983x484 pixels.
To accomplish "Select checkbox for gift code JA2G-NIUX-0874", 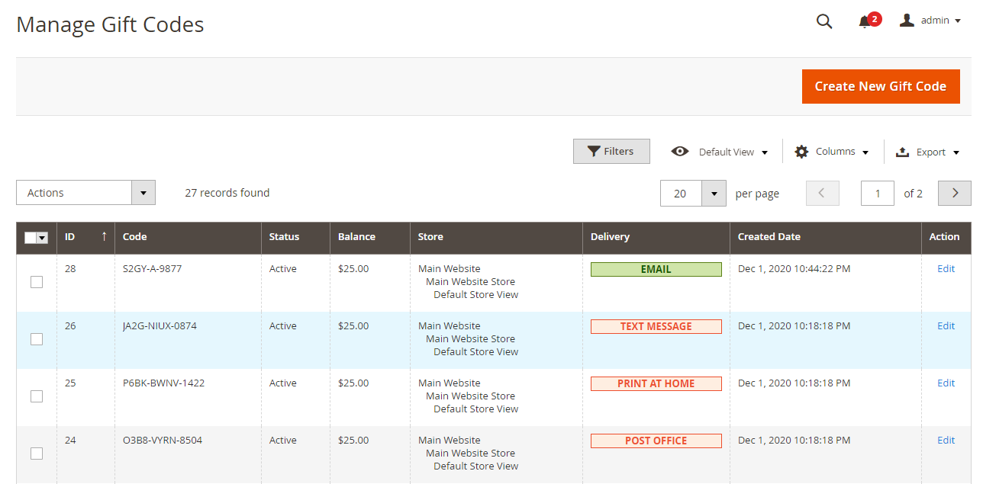I will click(37, 339).
